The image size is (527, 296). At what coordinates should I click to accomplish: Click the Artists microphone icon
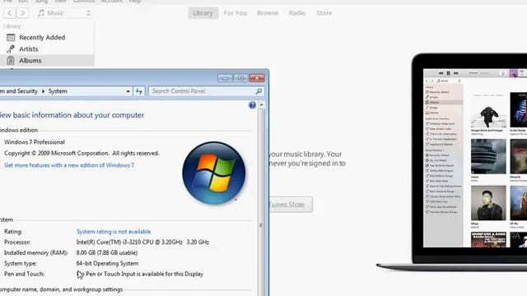[11, 49]
